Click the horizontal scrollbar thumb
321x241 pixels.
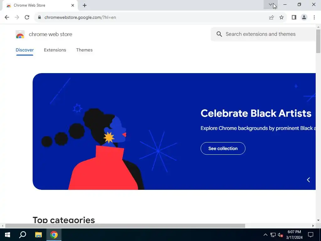[x=125, y=226]
